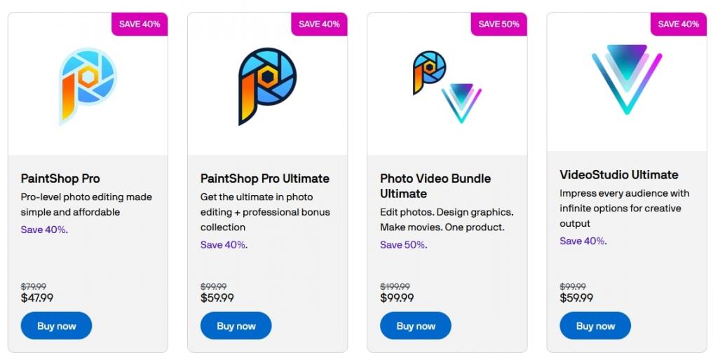Buy the Photo Video Bundle Ultimate now
713x359 pixels.
tap(416, 326)
